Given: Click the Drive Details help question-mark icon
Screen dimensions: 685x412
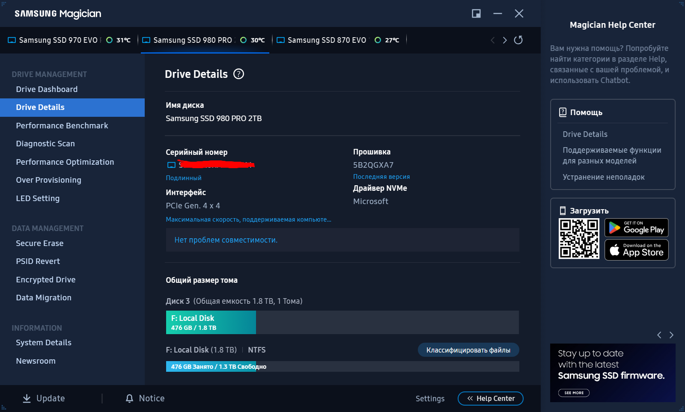Looking at the screenshot, I should [238, 74].
